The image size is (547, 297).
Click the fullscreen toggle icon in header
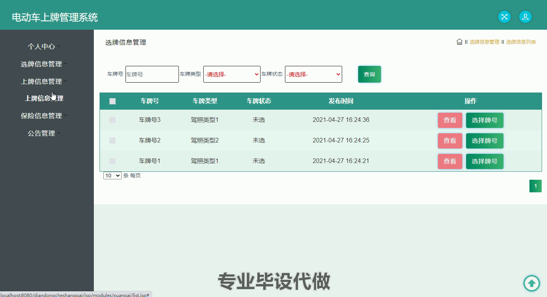pos(504,17)
